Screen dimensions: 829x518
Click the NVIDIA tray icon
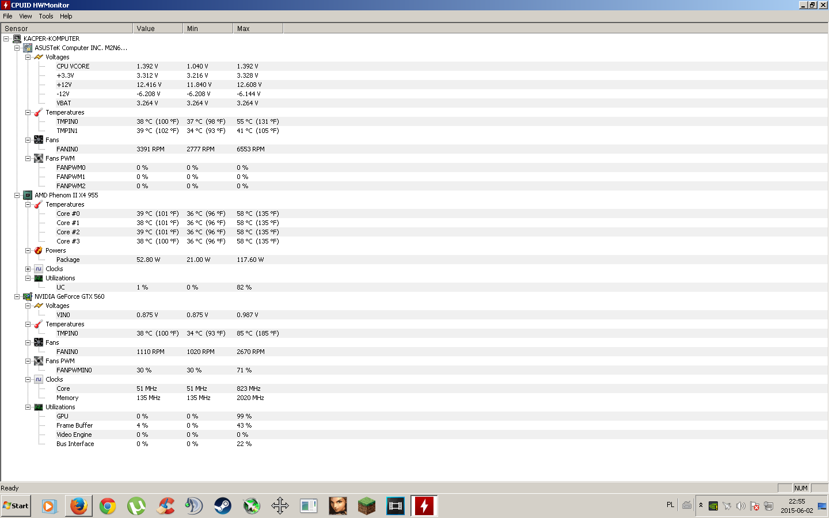pyautogui.click(x=713, y=506)
